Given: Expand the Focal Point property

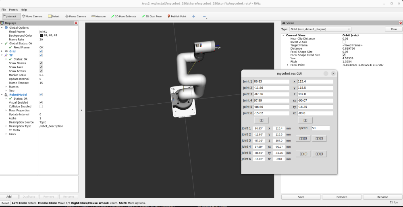Looking at the screenshot, I should click(x=288, y=65).
